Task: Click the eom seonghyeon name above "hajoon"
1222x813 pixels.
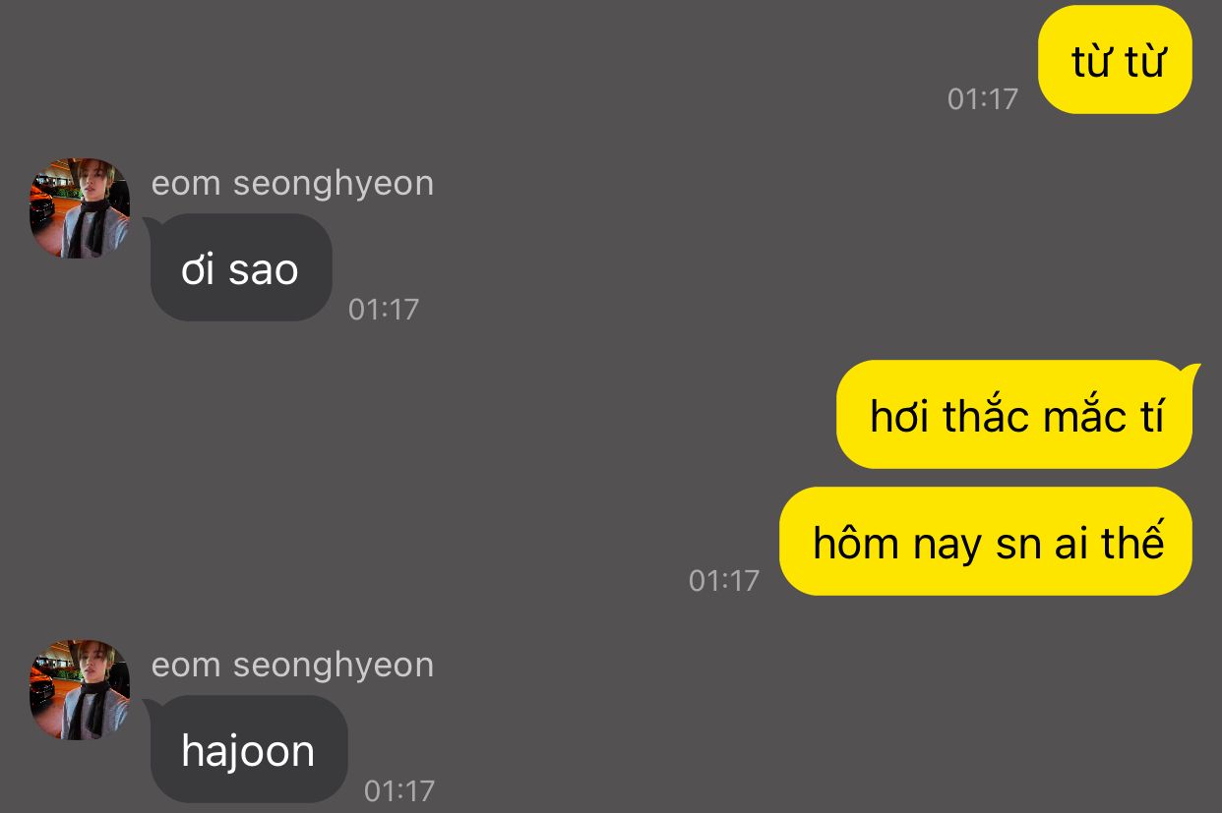Action: coord(292,666)
